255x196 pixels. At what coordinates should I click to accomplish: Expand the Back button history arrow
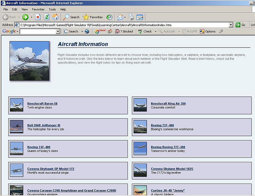pyautogui.click(x=19, y=17)
